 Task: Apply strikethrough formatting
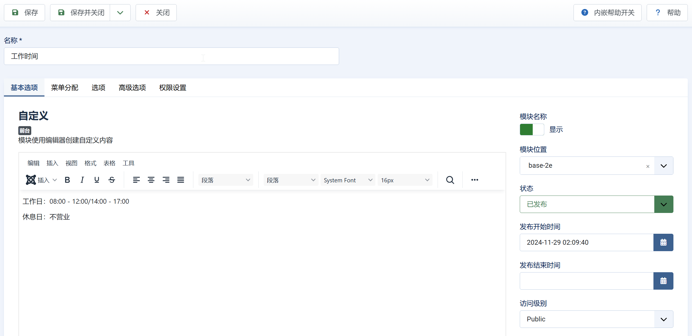(112, 180)
